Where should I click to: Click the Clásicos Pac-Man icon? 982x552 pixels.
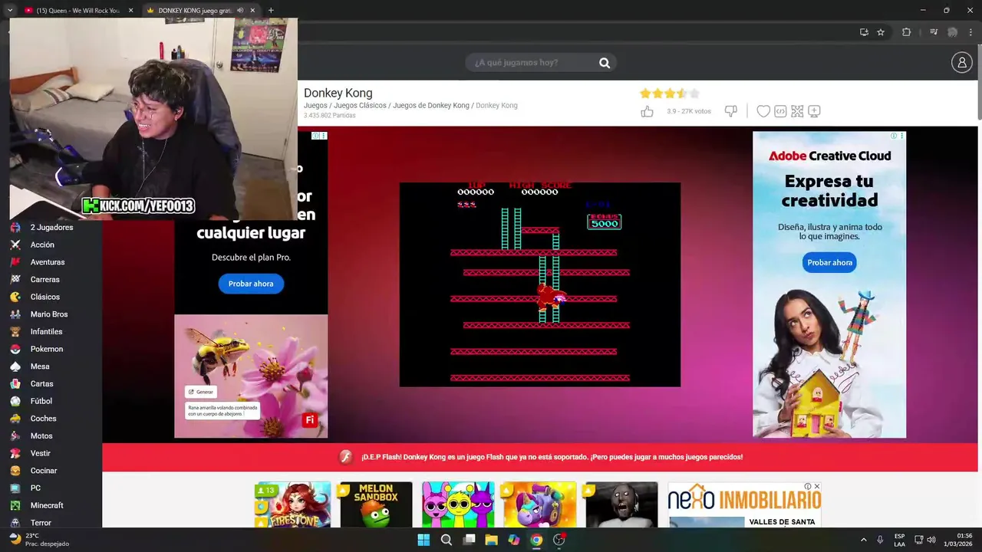pyautogui.click(x=15, y=297)
